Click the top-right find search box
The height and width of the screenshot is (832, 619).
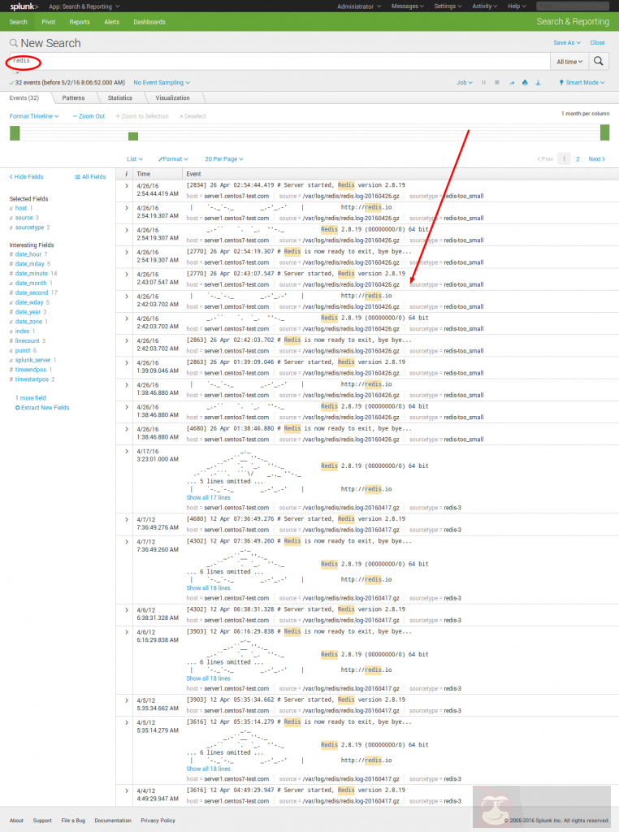point(573,6)
